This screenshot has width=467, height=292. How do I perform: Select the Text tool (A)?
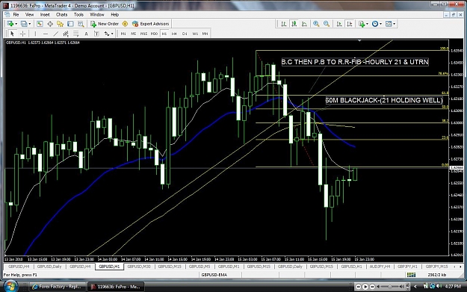coord(86,34)
